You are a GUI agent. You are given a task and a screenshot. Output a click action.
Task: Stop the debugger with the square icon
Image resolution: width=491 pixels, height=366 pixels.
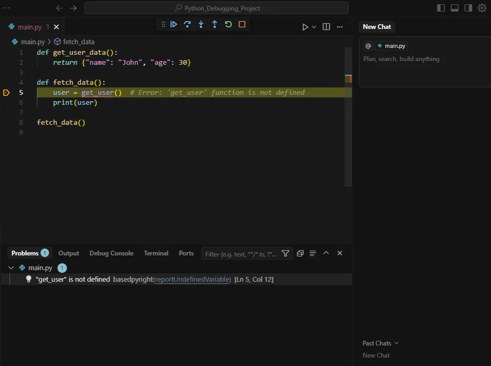[x=242, y=24]
